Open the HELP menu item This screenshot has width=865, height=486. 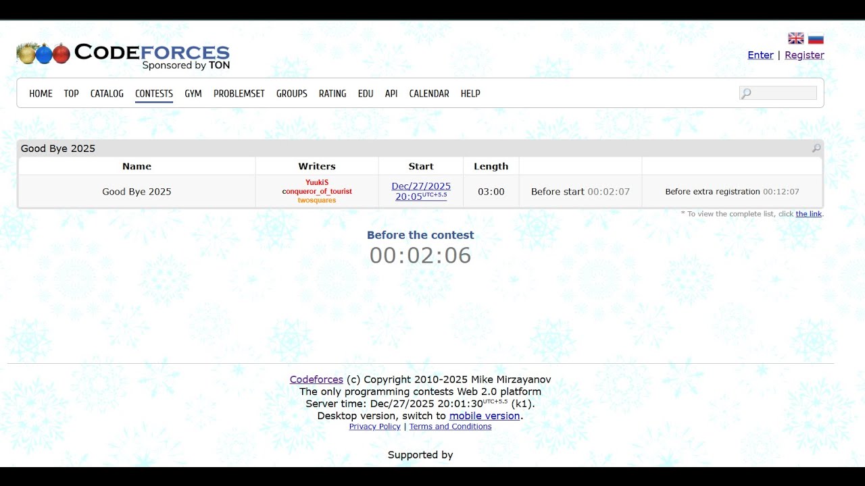pos(470,94)
